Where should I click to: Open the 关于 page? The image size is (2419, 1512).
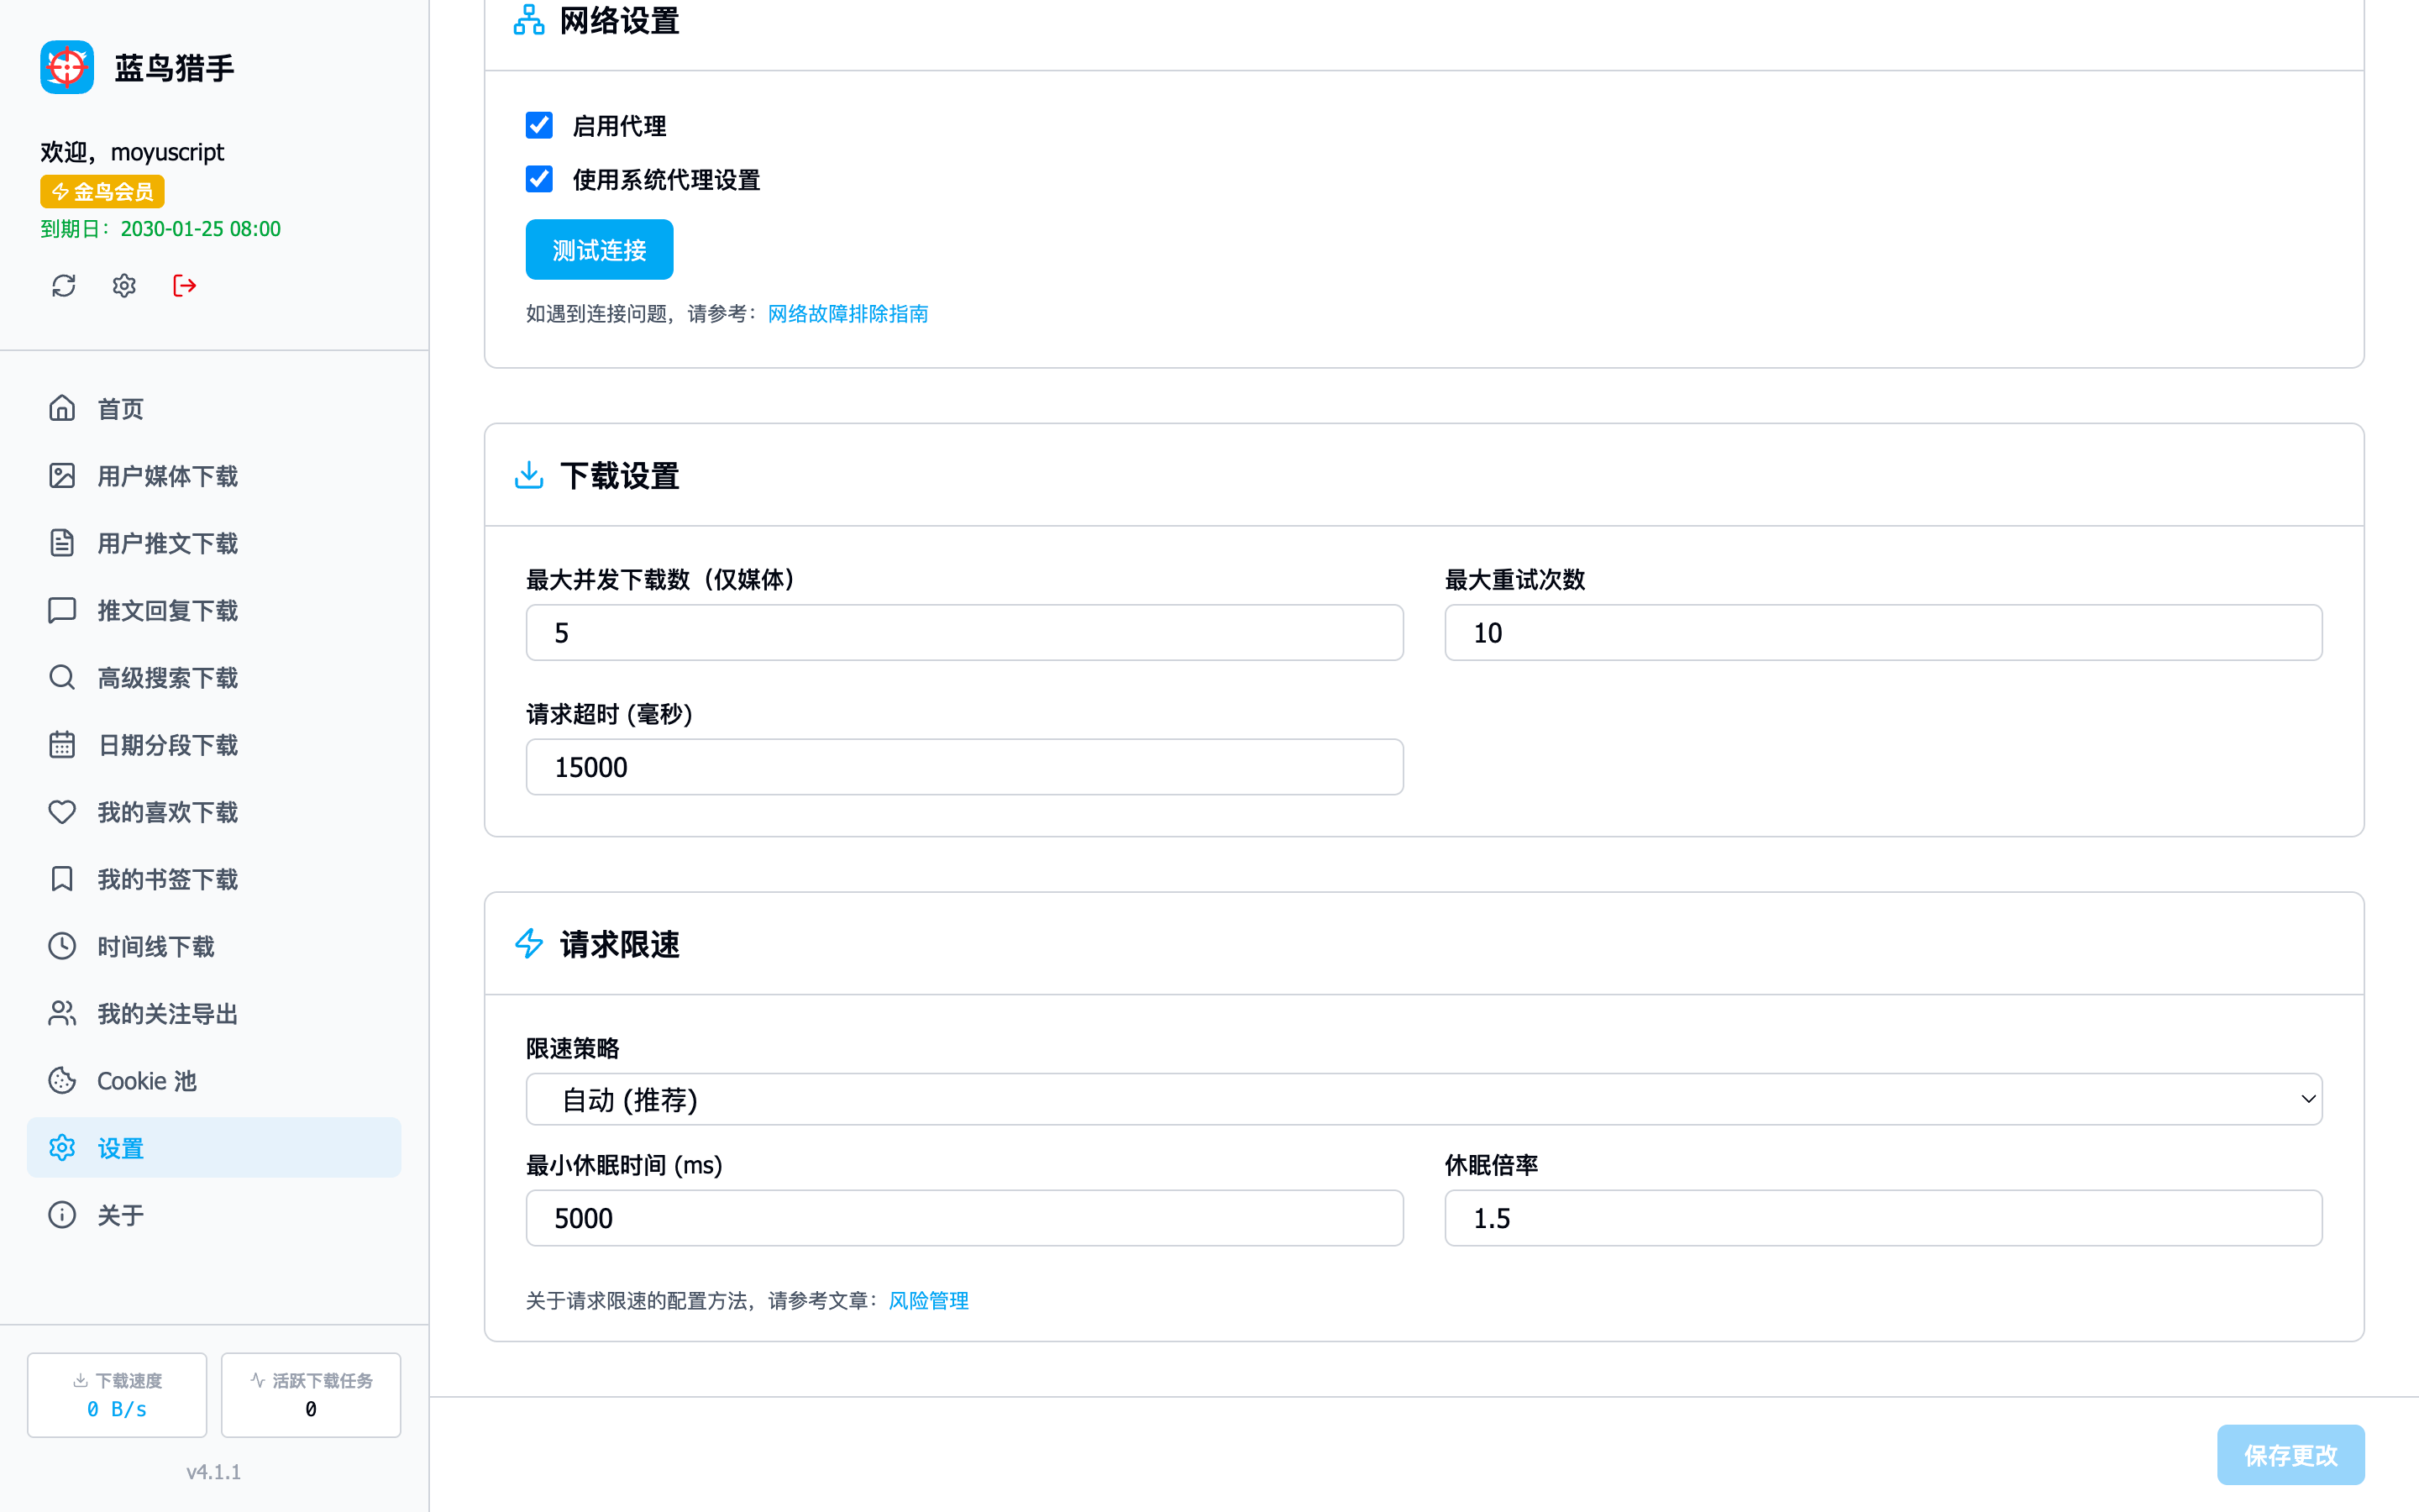pos(121,1215)
